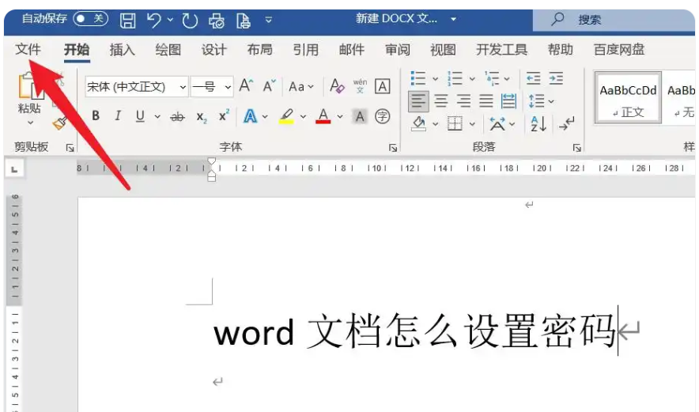This screenshot has width=699, height=412.
Task: Click the 搜索 search box
Action: coord(601,19)
